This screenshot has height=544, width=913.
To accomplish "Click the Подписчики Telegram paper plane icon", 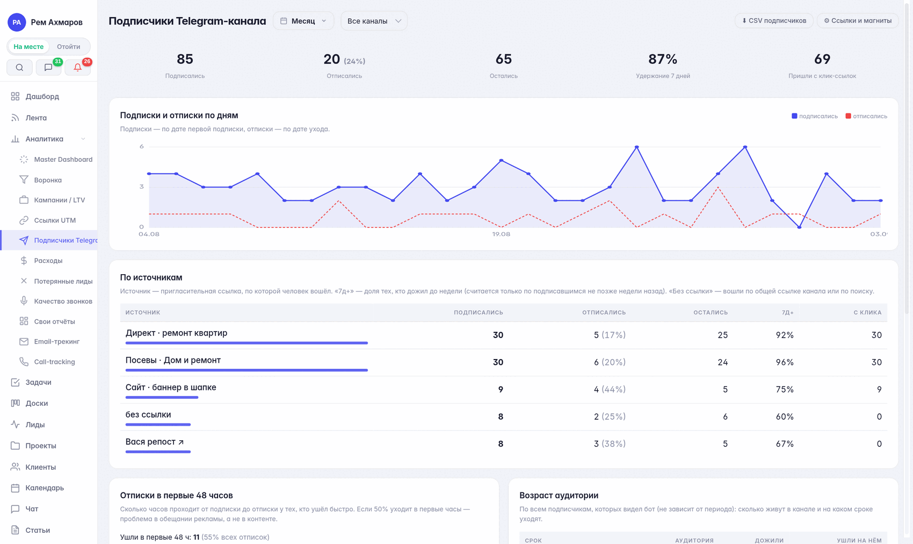I will (x=24, y=240).
